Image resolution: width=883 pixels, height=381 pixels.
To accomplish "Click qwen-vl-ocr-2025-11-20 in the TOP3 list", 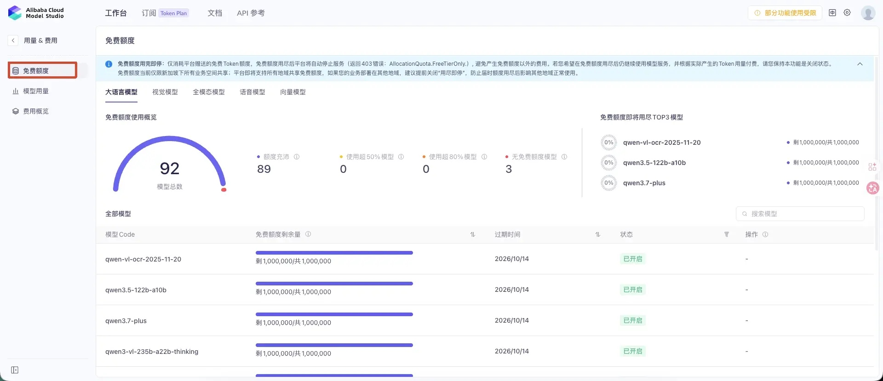I will [x=662, y=142].
